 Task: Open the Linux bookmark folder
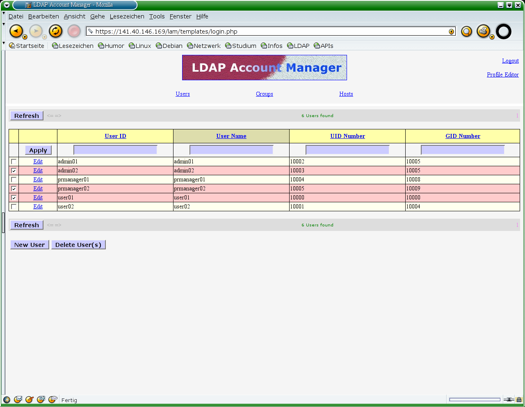(140, 46)
